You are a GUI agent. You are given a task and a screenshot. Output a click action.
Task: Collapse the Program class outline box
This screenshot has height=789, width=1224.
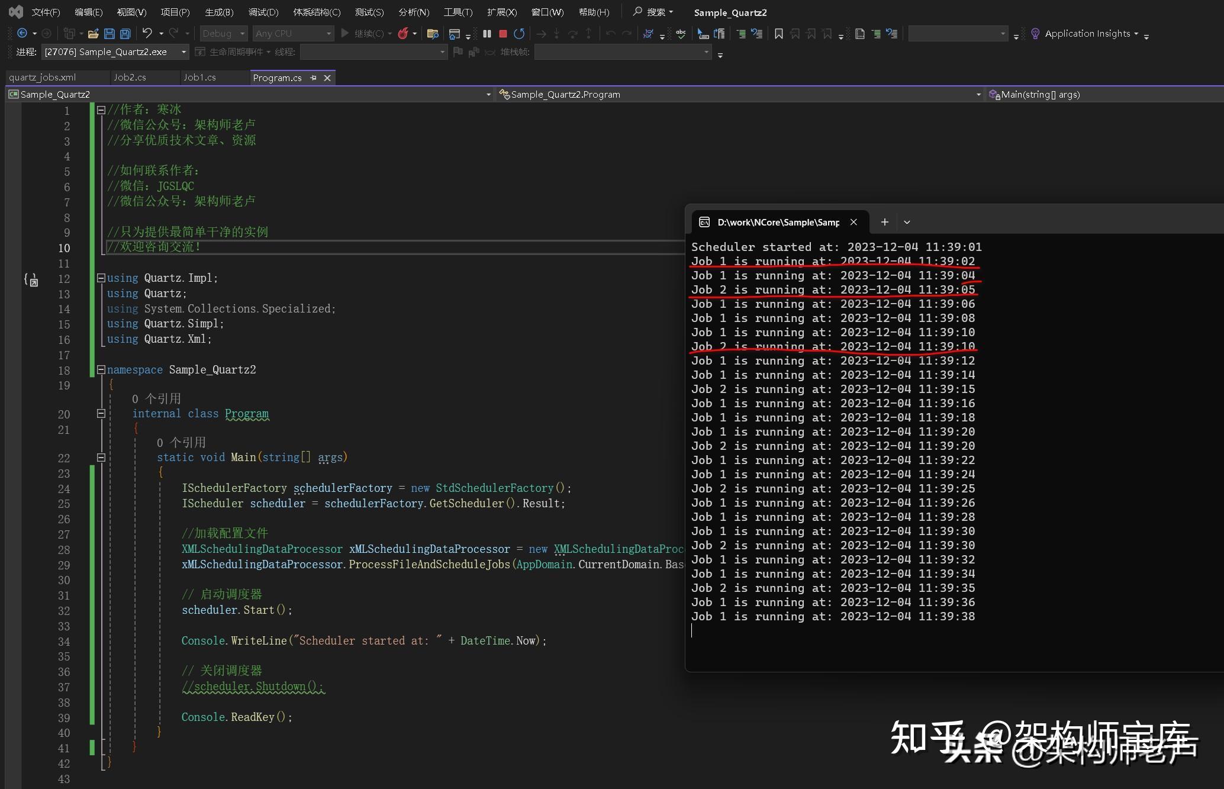coord(101,414)
